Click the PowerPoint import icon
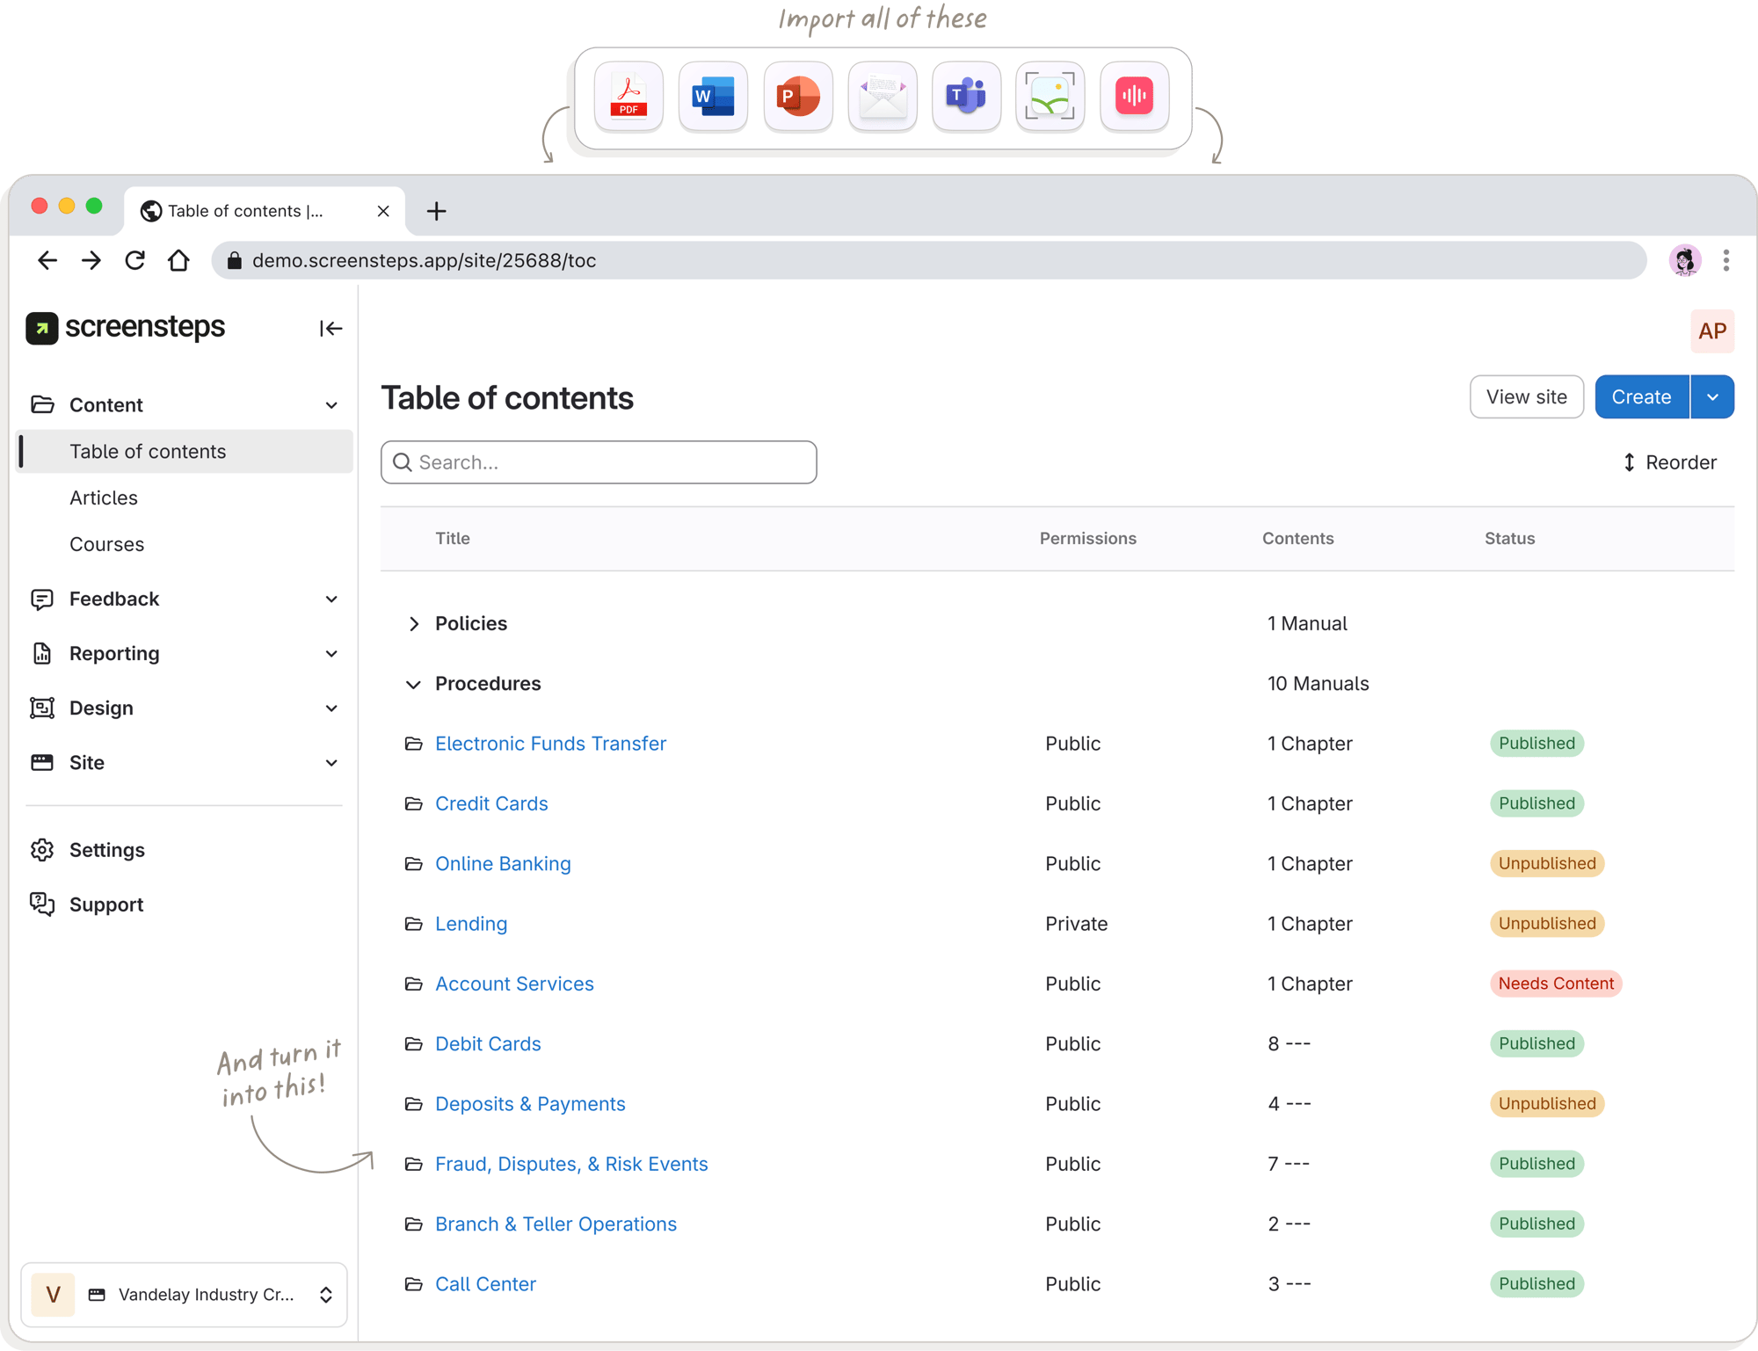Screen dimensions: 1758x1351 coord(797,96)
